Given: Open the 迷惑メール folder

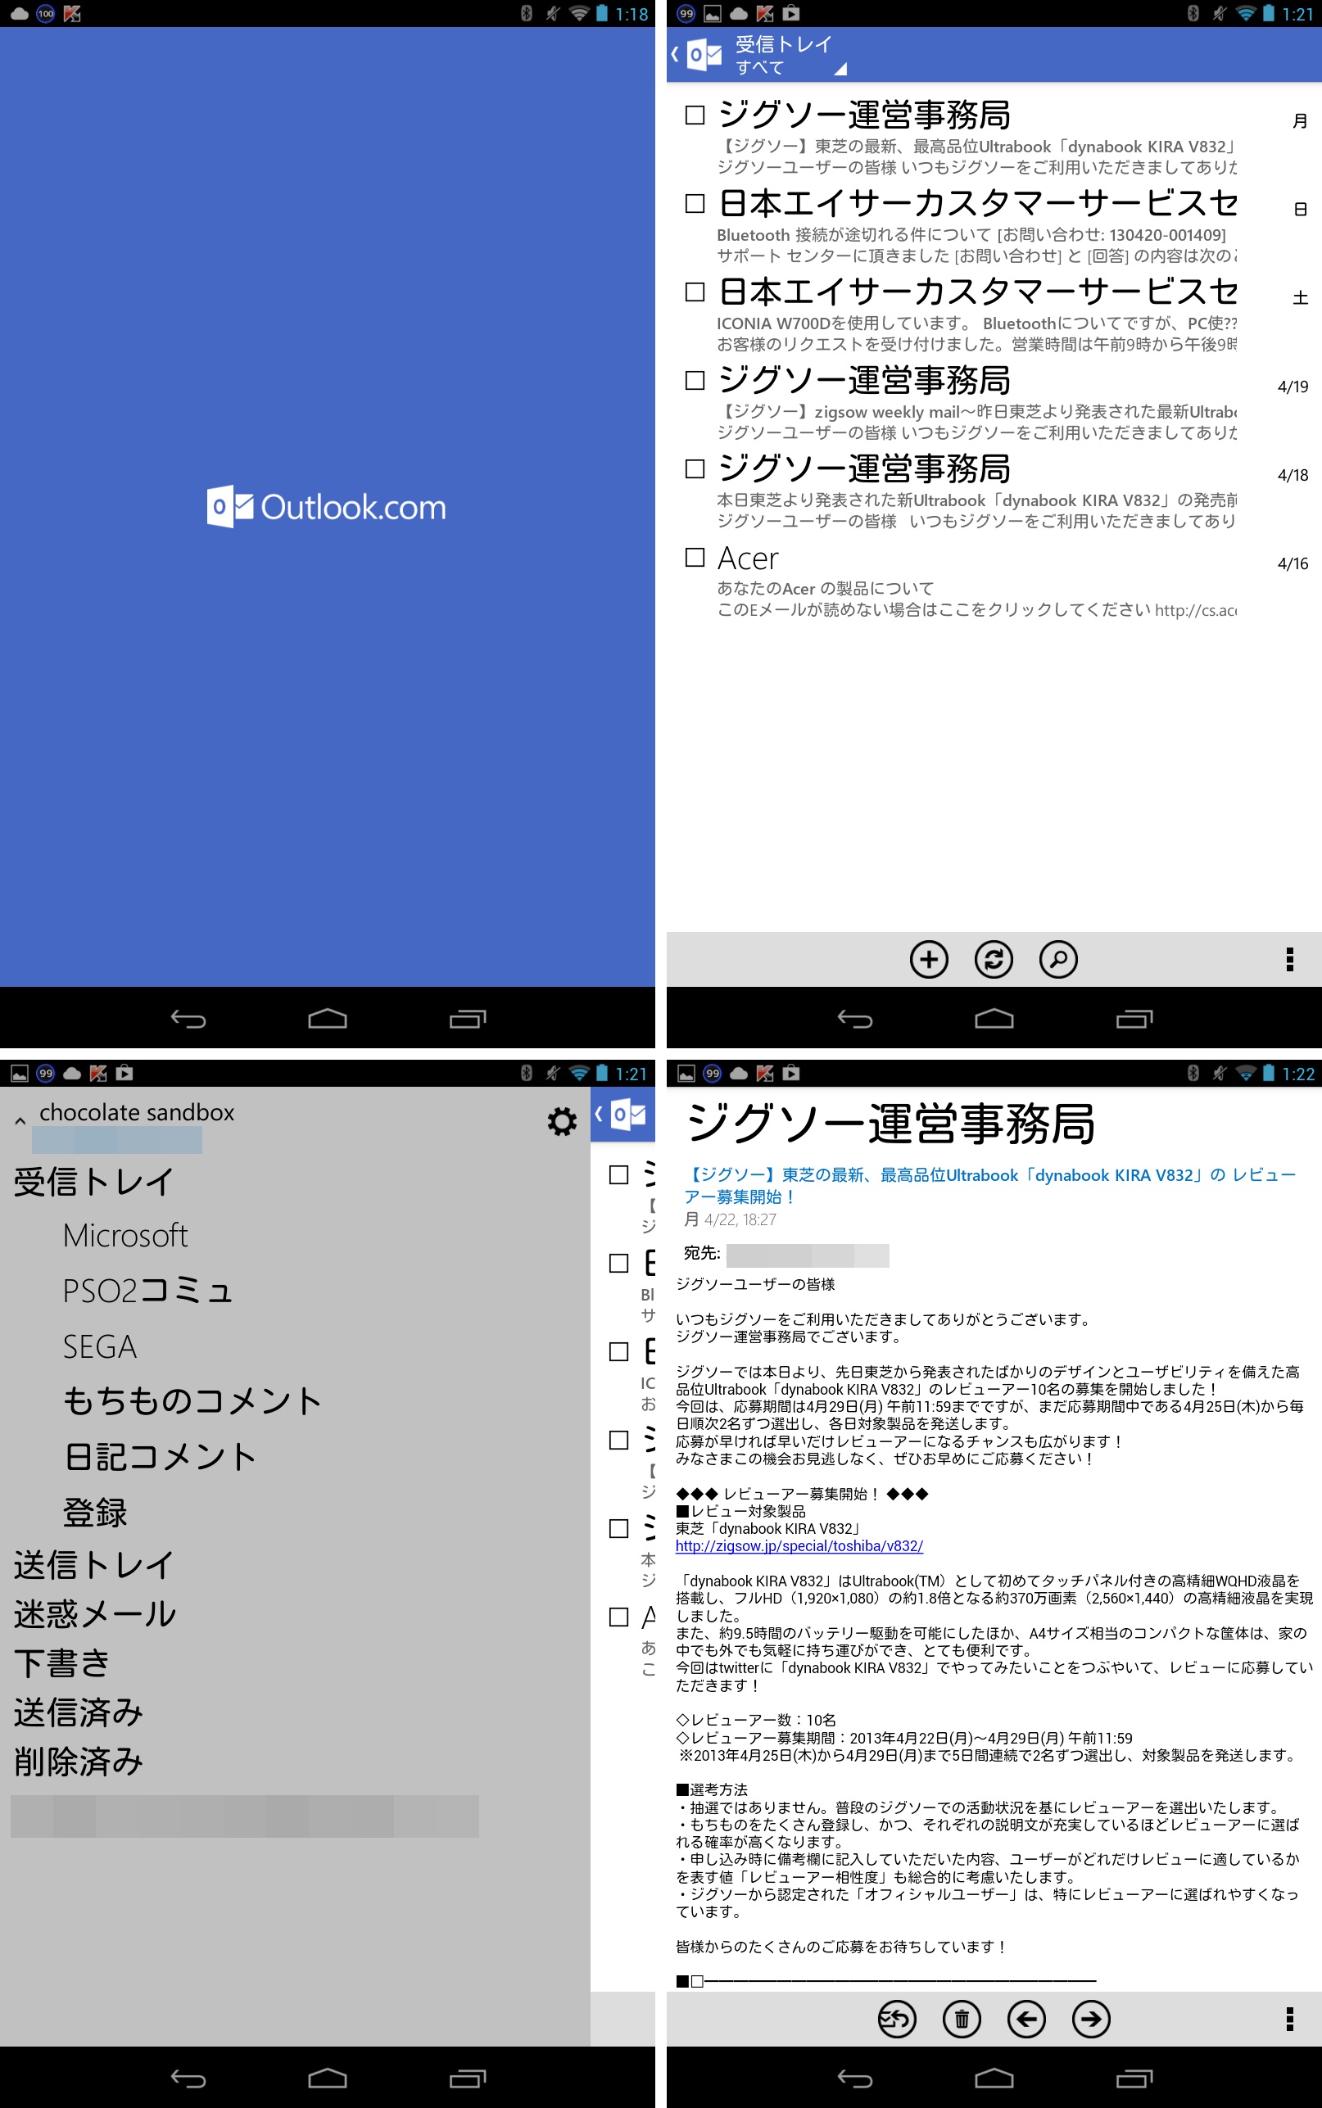Looking at the screenshot, I should pos(94,1614).
